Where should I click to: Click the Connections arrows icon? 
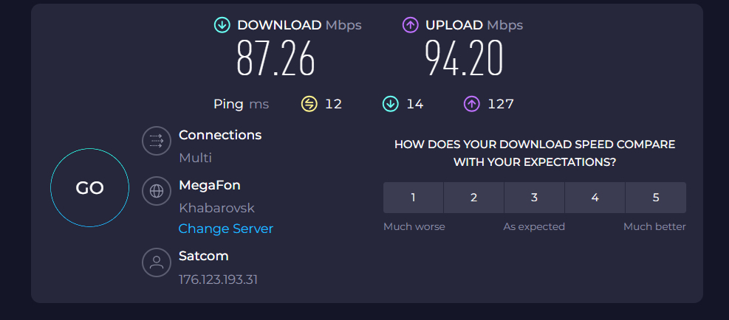(x=157, y=141)
